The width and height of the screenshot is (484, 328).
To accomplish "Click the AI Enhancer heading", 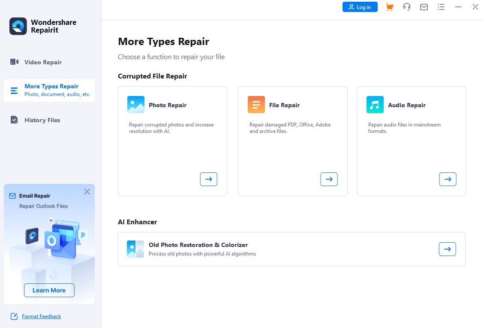I will click(x=137, y=222).
